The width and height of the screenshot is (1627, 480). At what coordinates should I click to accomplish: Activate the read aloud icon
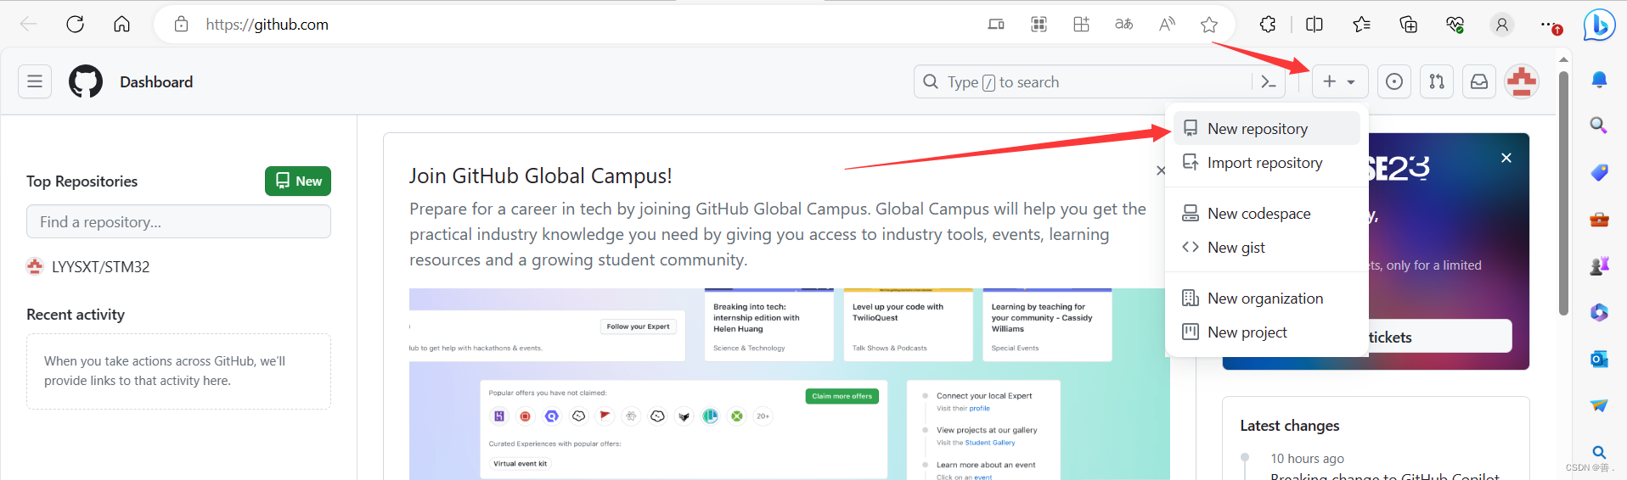coord(1167,25)
